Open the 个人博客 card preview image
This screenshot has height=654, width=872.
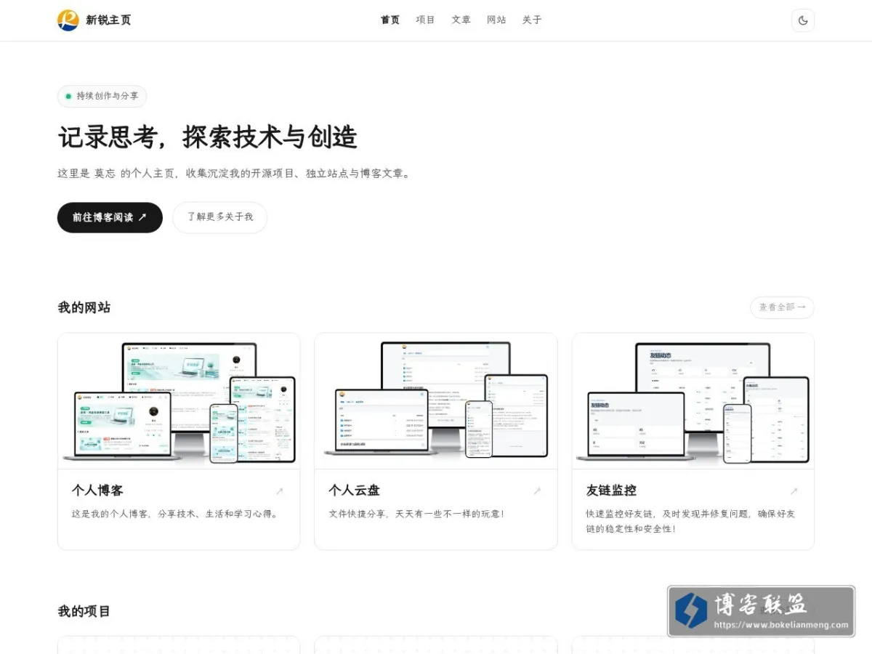pyautogui.click(x=179, y=401)
